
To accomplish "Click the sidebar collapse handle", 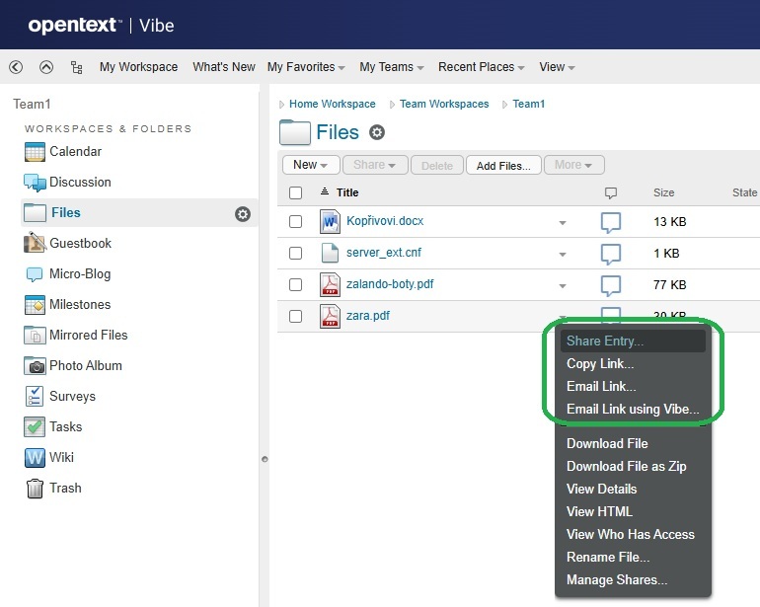I will pos(265,459).
